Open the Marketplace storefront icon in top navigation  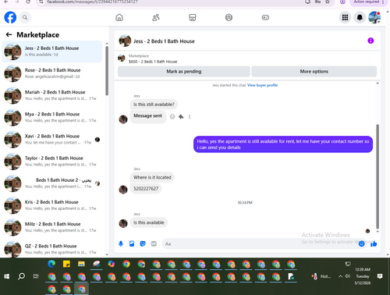[x=193, y=17]
